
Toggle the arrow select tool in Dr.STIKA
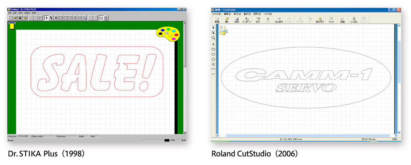pos(47,18)
